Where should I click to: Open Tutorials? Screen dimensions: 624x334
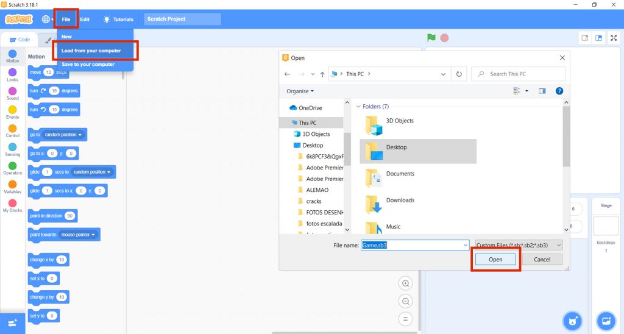click(x=118, y=19)
